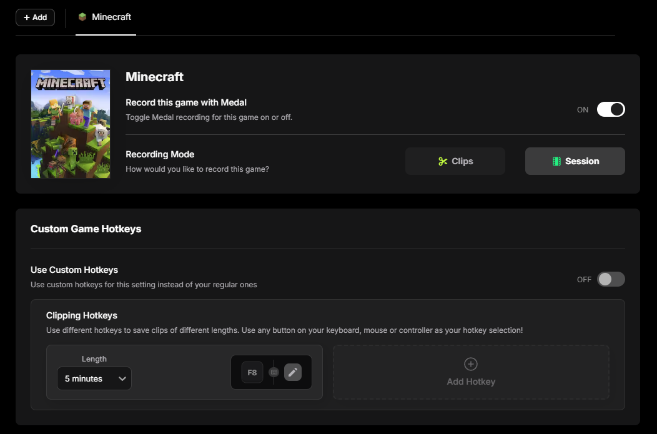
Task: Click the Minecraft grass block icon in tab
Action: click(x=82, y=17)
